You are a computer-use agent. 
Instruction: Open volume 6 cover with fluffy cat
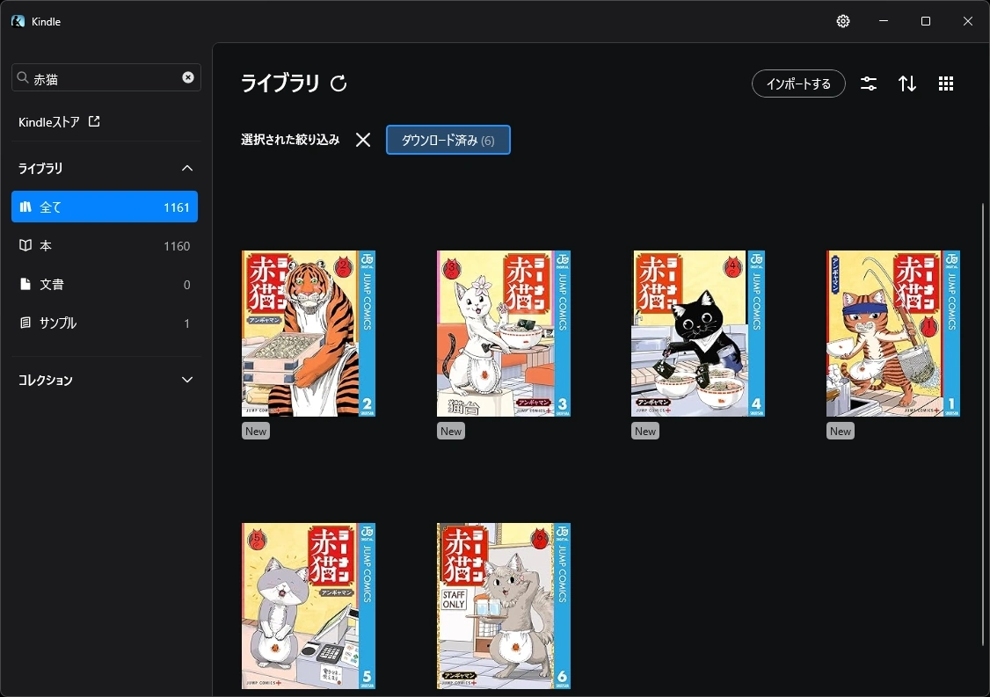point(504,606)
